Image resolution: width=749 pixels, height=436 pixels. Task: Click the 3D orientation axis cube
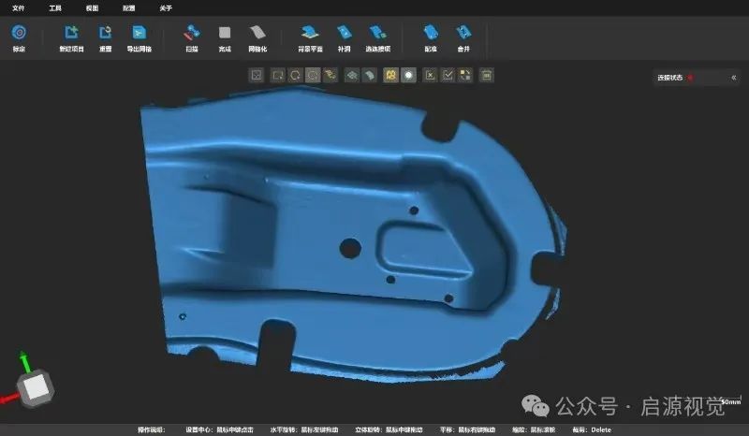click(36, 385)
